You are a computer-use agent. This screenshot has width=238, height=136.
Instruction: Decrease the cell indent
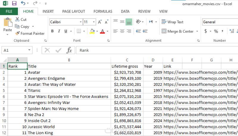tap(138, 31)
